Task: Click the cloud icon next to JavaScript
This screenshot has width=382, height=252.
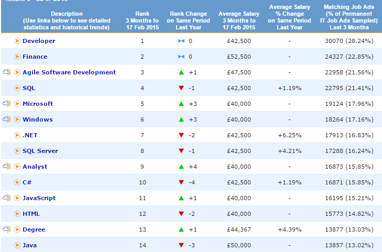Action: (x=6, y=198)
